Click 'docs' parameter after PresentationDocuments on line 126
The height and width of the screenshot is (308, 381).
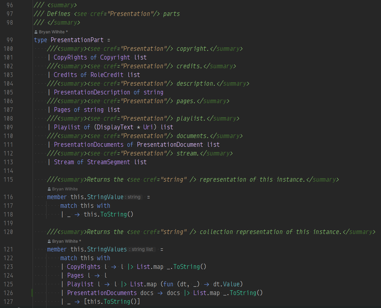pyautogui.click(x=147, y=293)
